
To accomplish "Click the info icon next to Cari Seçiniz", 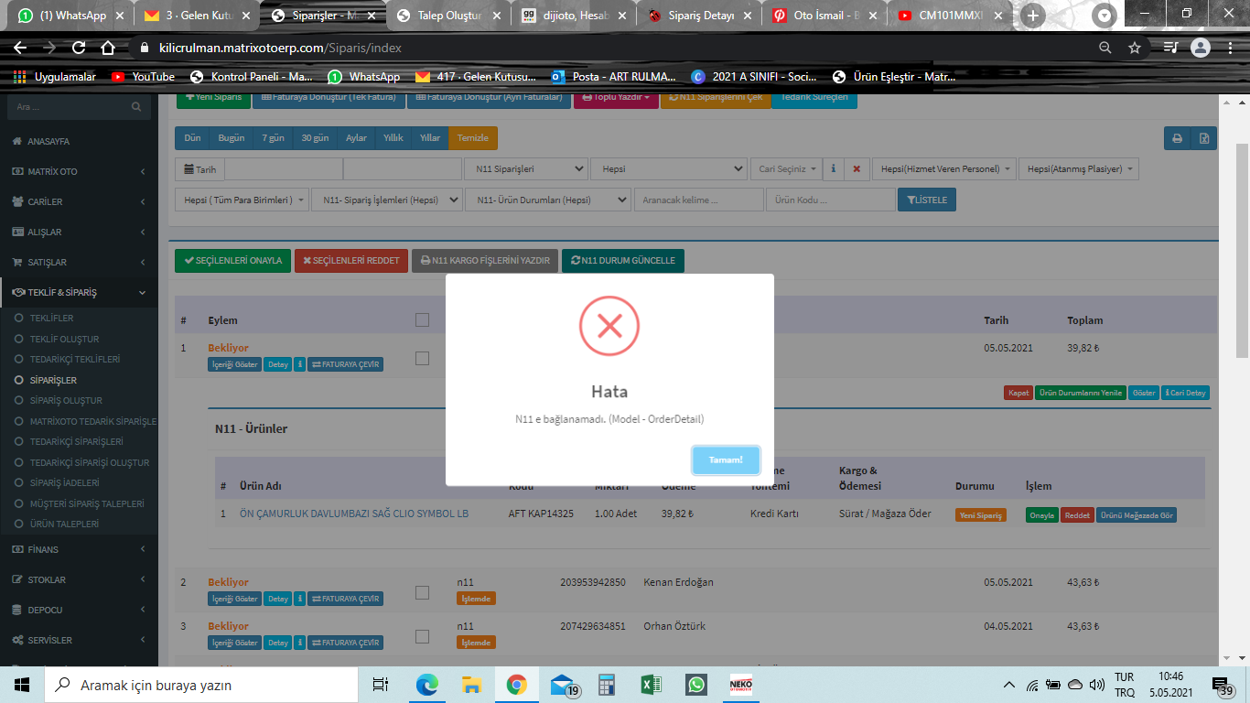I will click(833, 169).
